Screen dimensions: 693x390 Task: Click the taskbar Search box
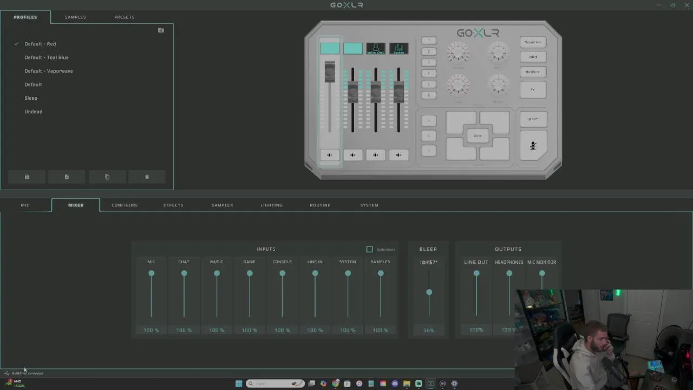(x=275, y=383)
